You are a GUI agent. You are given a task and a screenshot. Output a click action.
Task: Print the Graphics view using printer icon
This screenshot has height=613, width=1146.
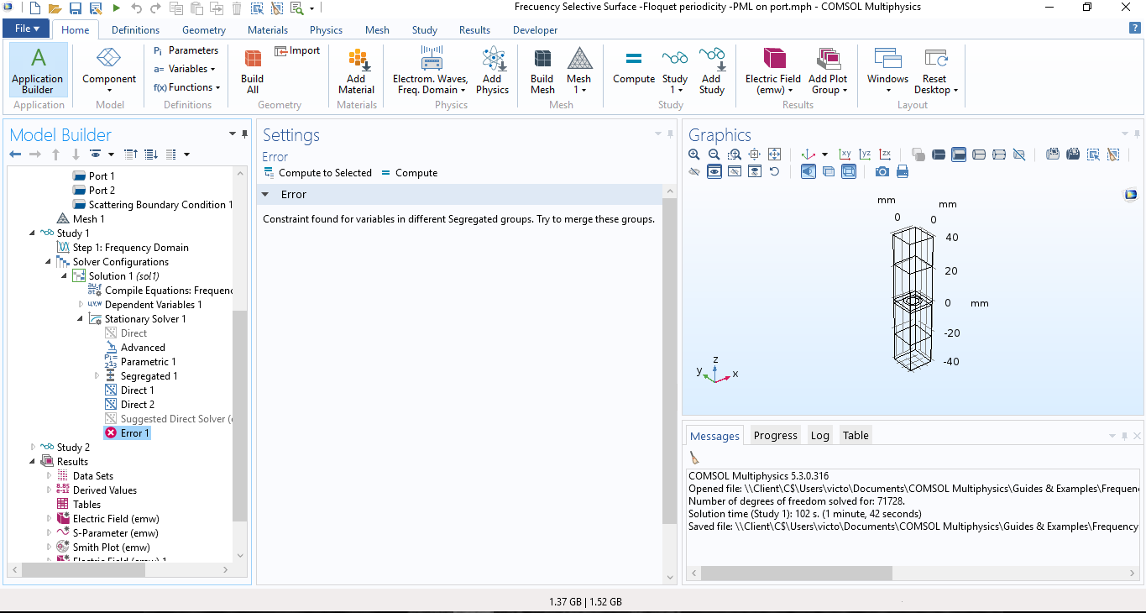pos(903,171)
